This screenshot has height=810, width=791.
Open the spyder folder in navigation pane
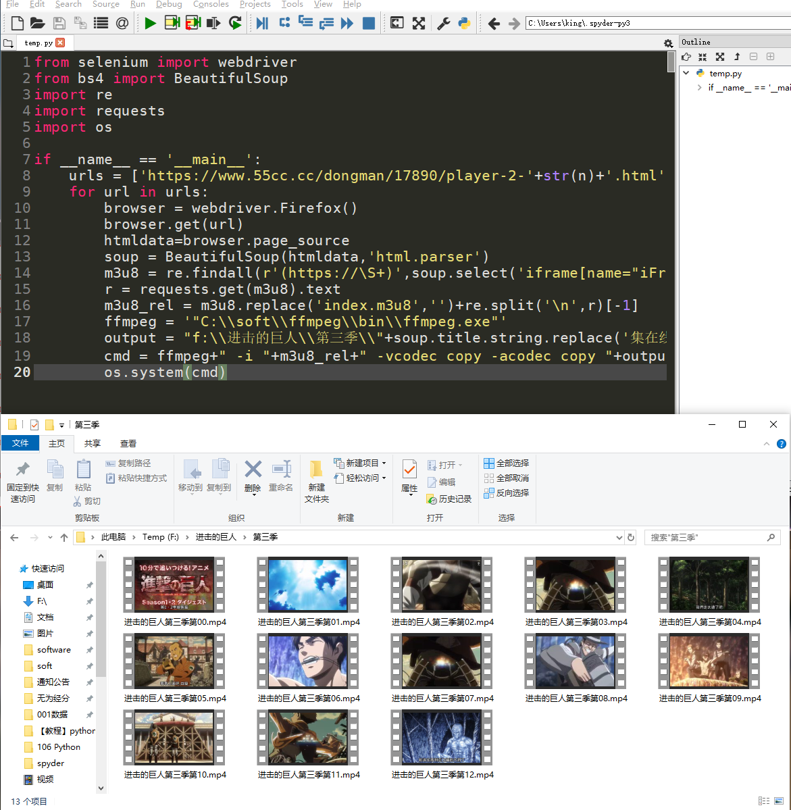[x=51, y=763]
